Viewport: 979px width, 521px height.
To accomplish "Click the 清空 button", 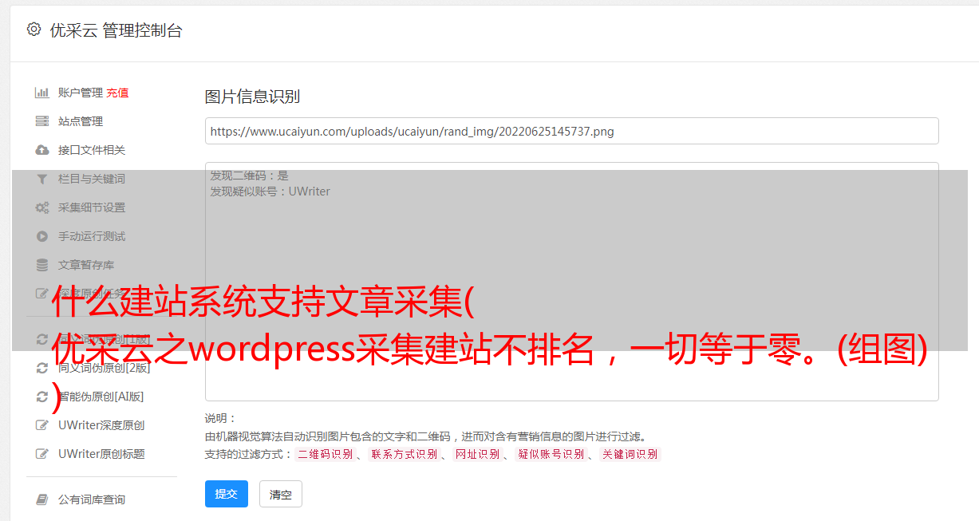I will point(280,494).
